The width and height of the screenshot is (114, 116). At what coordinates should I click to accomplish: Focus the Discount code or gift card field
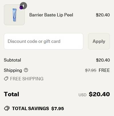tap(44, 41)
